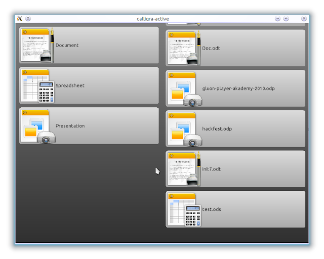
Task: Close the calligra-active window
Action: tap(304, 19)
